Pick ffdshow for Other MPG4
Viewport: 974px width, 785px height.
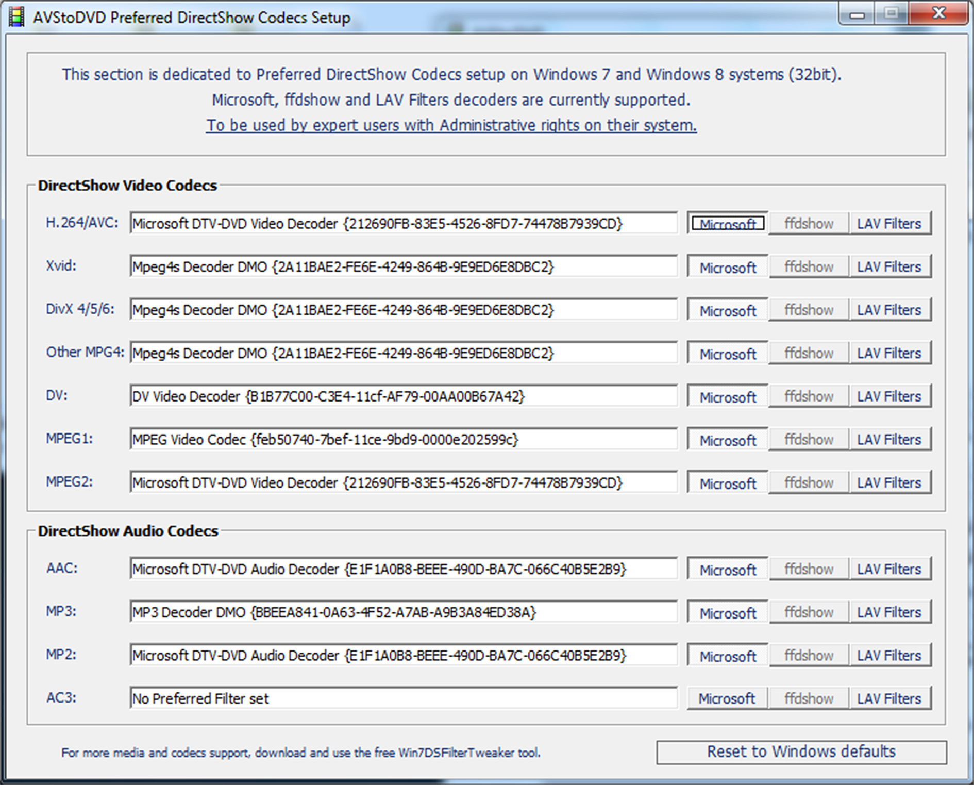point(809,353)
